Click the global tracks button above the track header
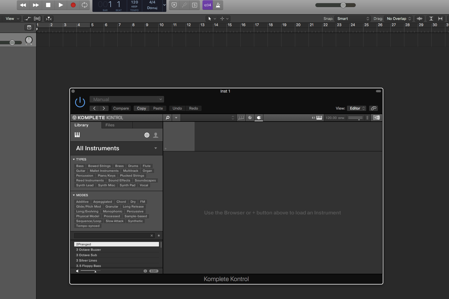The height and width of the screenshot is (299, 449). (29, 28)
